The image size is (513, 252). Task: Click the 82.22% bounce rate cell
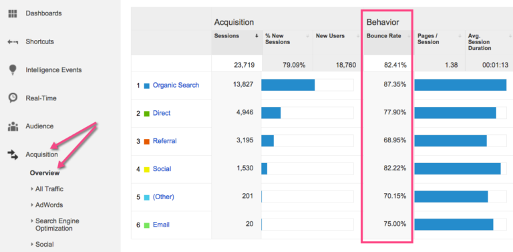[x=395, y=168]
